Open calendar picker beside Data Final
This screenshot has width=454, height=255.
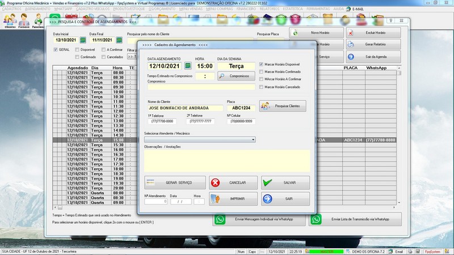pos(119,40)
